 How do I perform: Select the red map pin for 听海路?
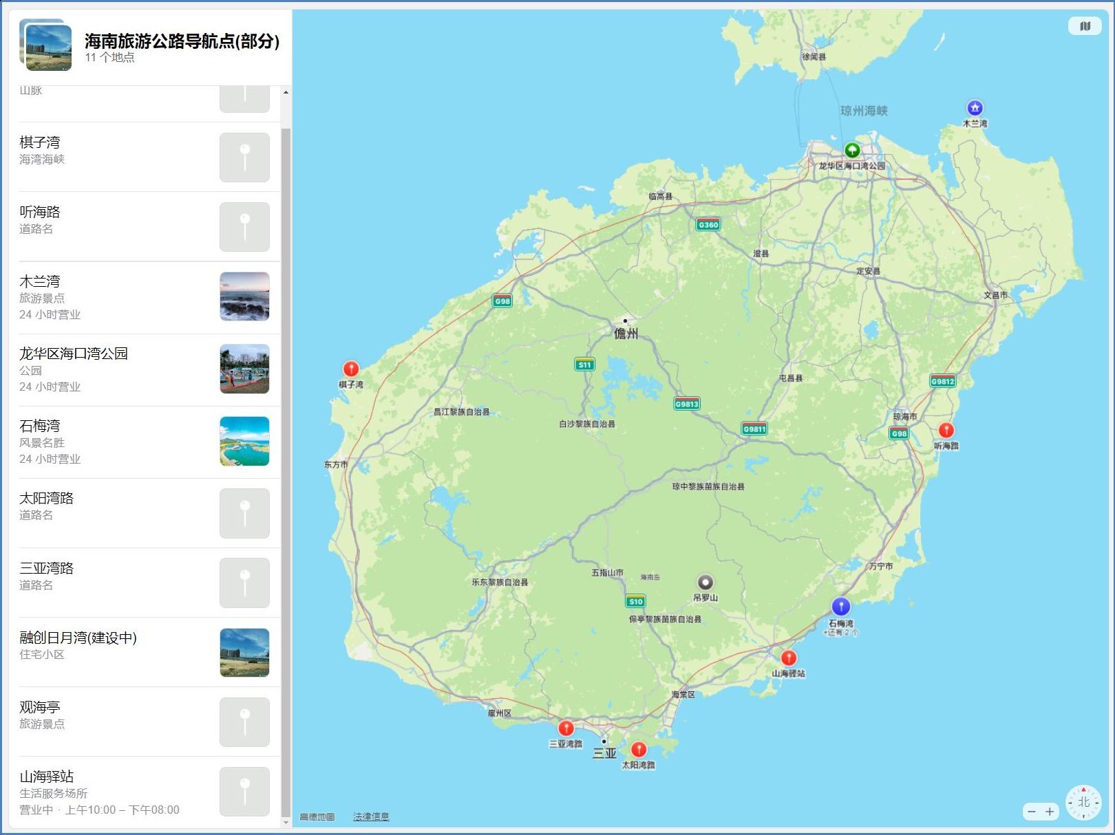(x=946, y=431)
